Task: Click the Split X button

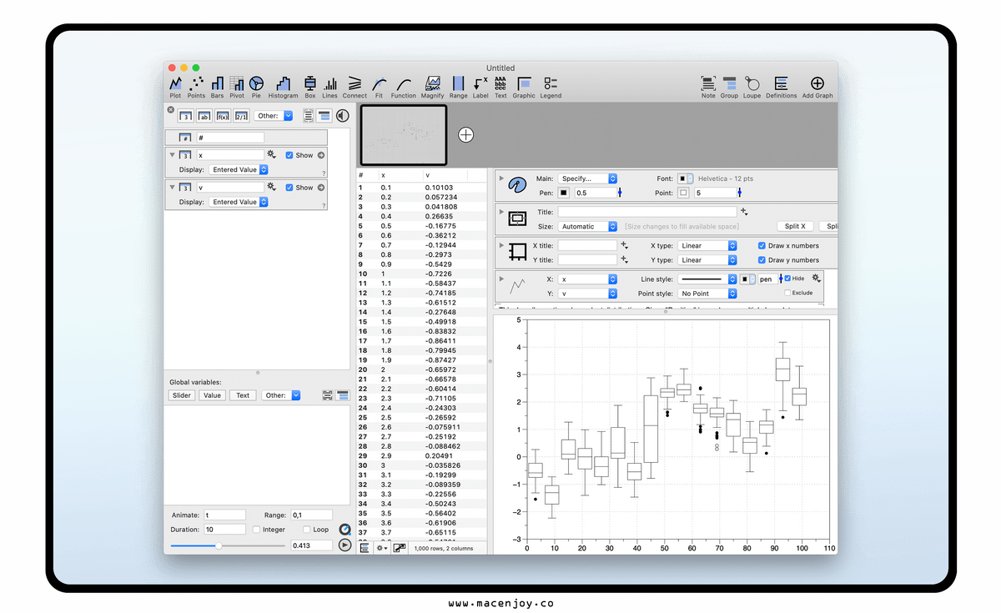Action: pyautogui.click(x=795, y=226)
